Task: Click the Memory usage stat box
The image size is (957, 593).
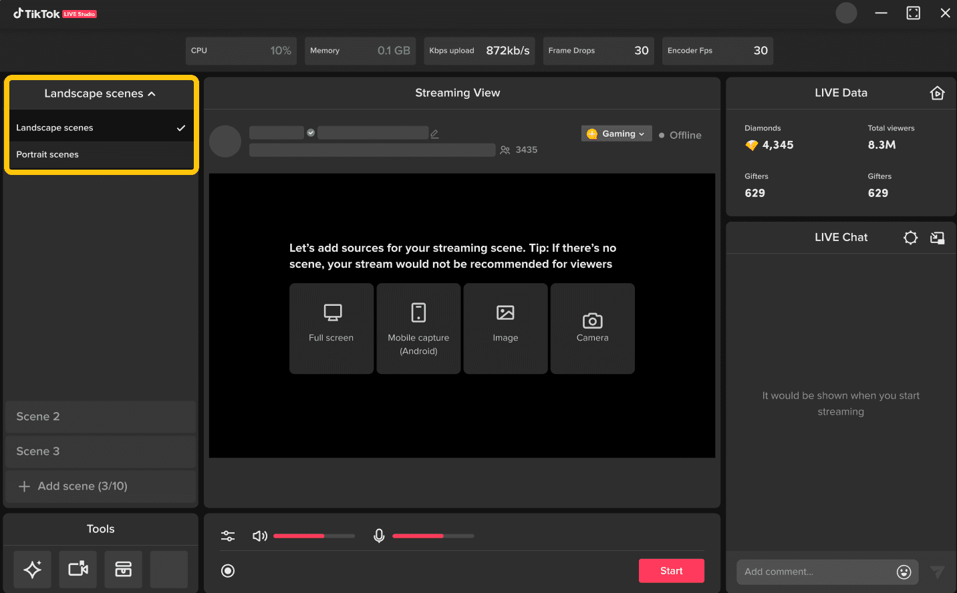Action: (360, 51)
